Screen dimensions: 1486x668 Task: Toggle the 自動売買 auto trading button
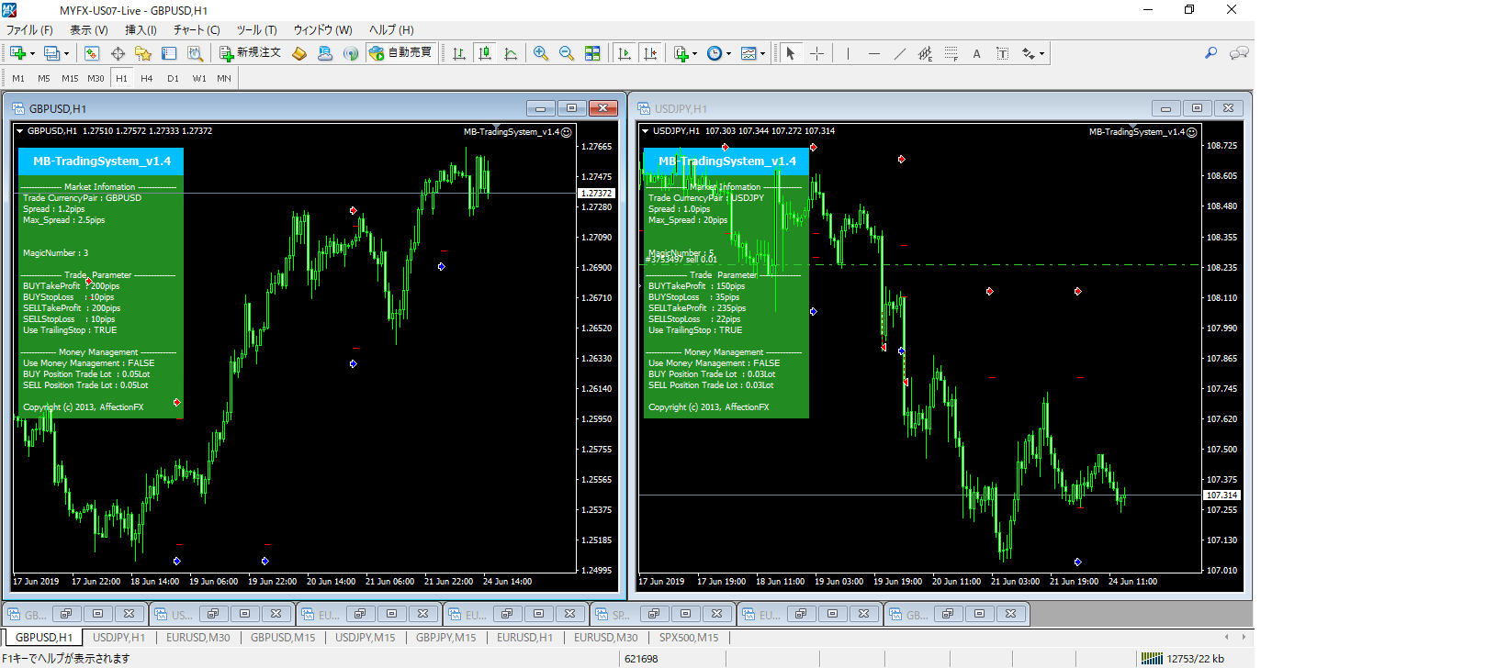(400, 53)
